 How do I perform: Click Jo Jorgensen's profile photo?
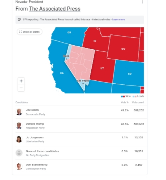tap(19, 139)
